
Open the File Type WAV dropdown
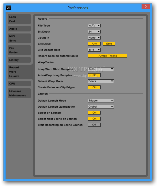point(94,25)
